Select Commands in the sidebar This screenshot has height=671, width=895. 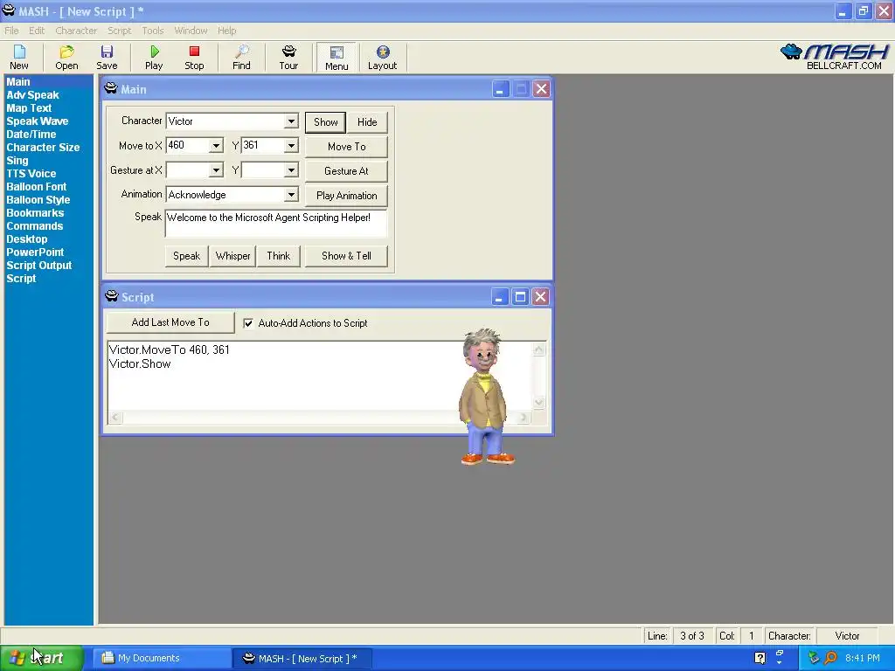tap(35, 226)
